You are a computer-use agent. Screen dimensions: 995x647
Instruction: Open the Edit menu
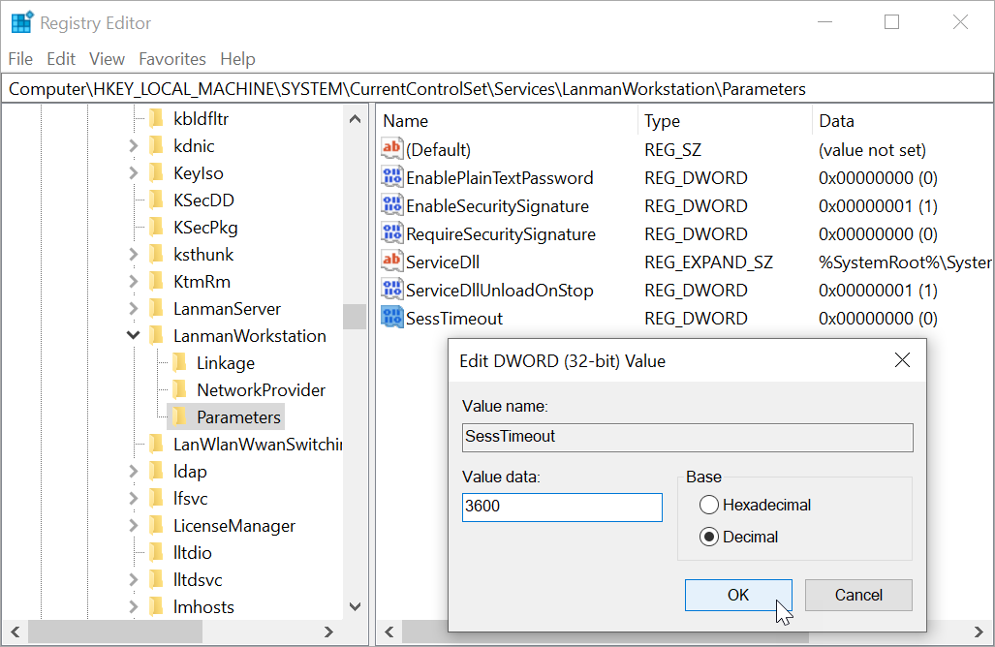click(x=61, y=59)
